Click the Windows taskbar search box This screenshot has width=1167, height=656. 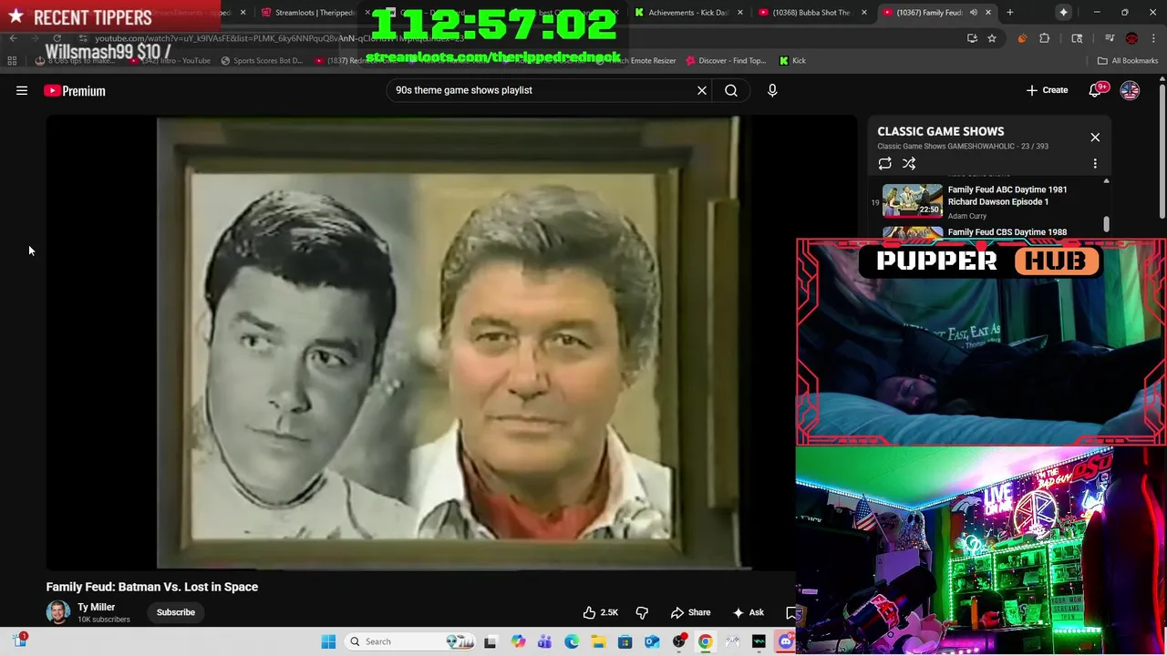pyautogui.click(x=412, y=641)
